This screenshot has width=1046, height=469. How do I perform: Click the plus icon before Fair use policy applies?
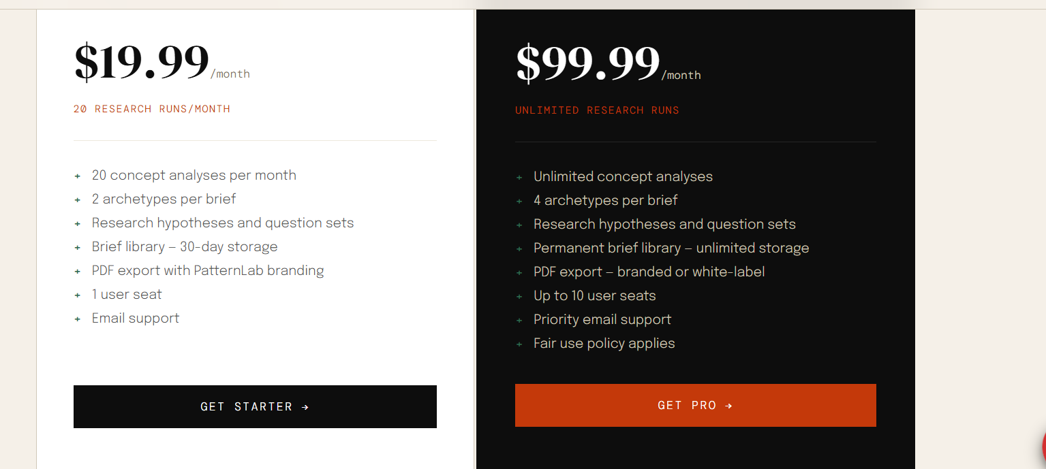click(x=519, y=344)
